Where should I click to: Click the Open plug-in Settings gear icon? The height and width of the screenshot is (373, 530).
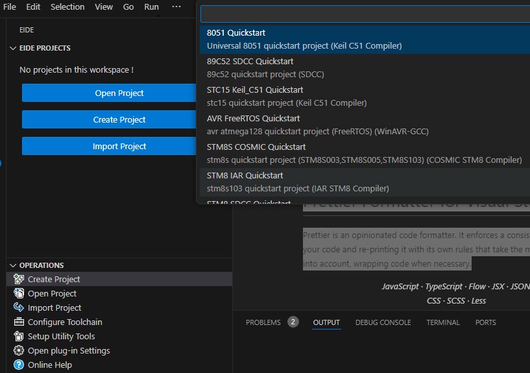pos(19,350)
